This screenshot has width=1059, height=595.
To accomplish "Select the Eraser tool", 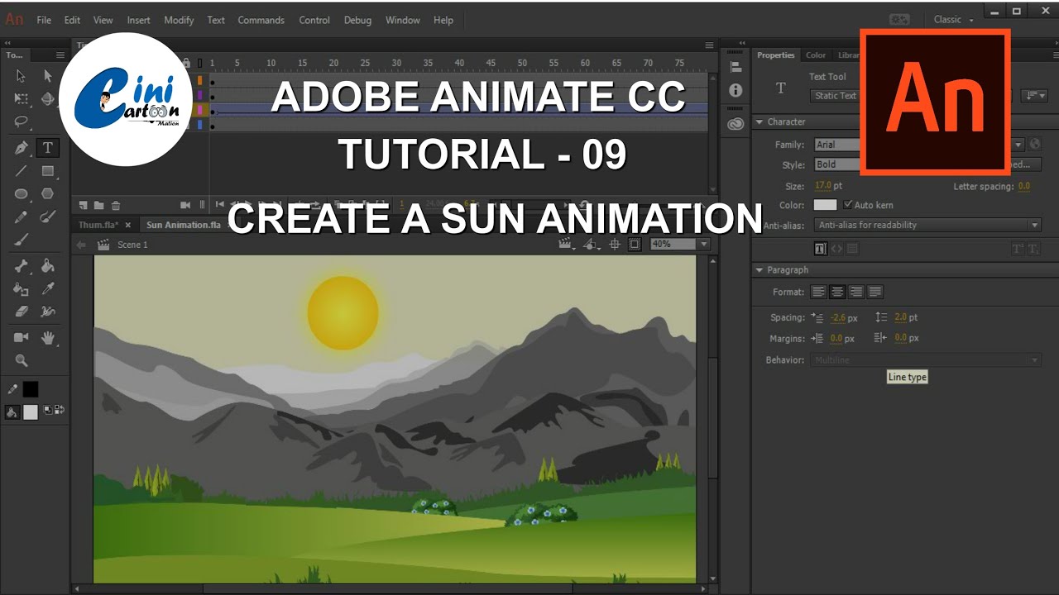I will tap(22, 312).
